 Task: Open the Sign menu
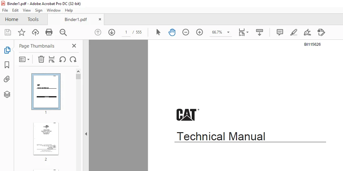(39, 10)
